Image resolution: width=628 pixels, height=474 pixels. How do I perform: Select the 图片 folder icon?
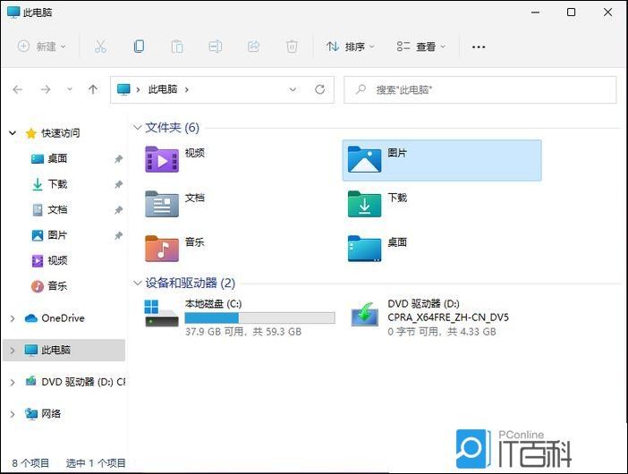coord(364,160)
